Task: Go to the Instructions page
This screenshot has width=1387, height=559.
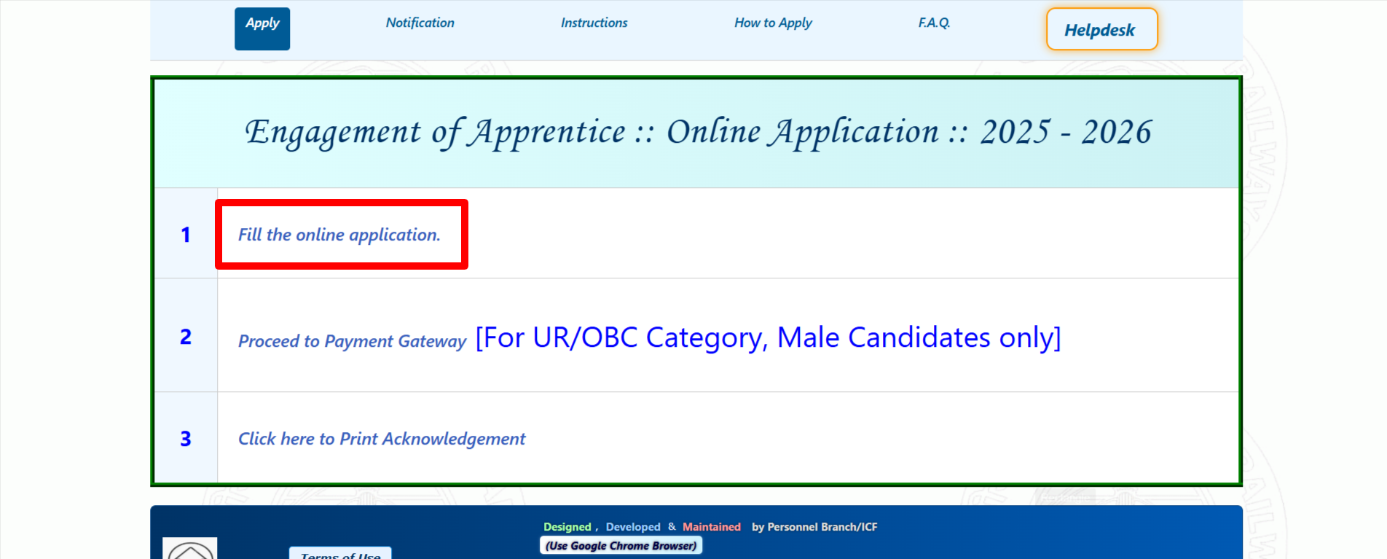Action: pyautogui.click(x=594, y=23)
